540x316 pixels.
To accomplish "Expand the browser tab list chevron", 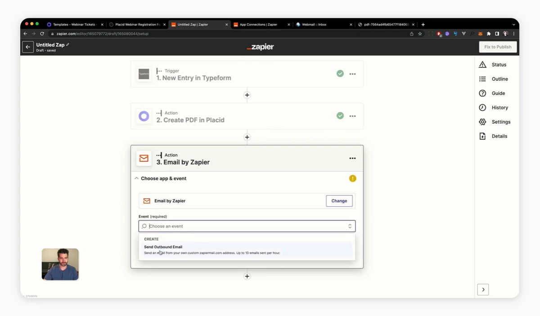I will pyautogui.click(x=513, y=25).
